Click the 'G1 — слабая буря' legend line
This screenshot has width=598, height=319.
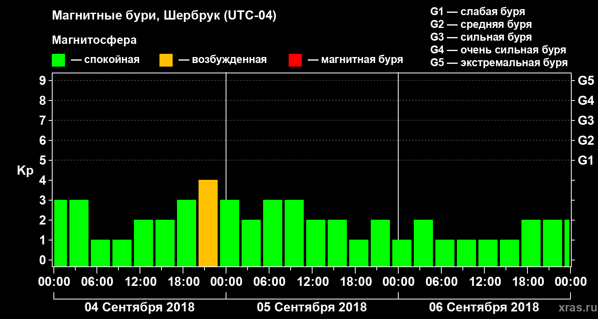(478, 12)
